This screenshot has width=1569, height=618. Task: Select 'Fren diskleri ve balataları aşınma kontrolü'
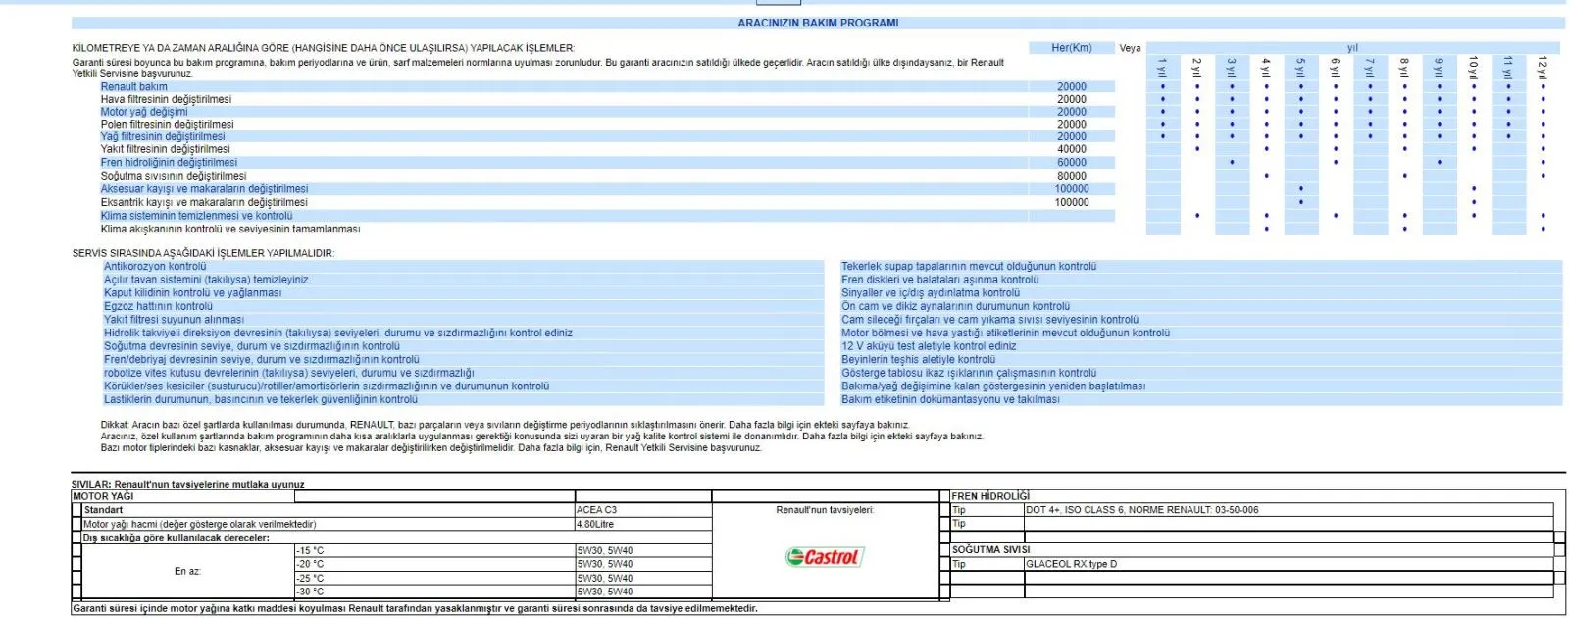[939, 280]
